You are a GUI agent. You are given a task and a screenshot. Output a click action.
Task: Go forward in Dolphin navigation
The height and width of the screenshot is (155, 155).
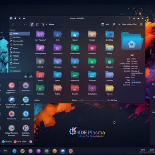19,24
